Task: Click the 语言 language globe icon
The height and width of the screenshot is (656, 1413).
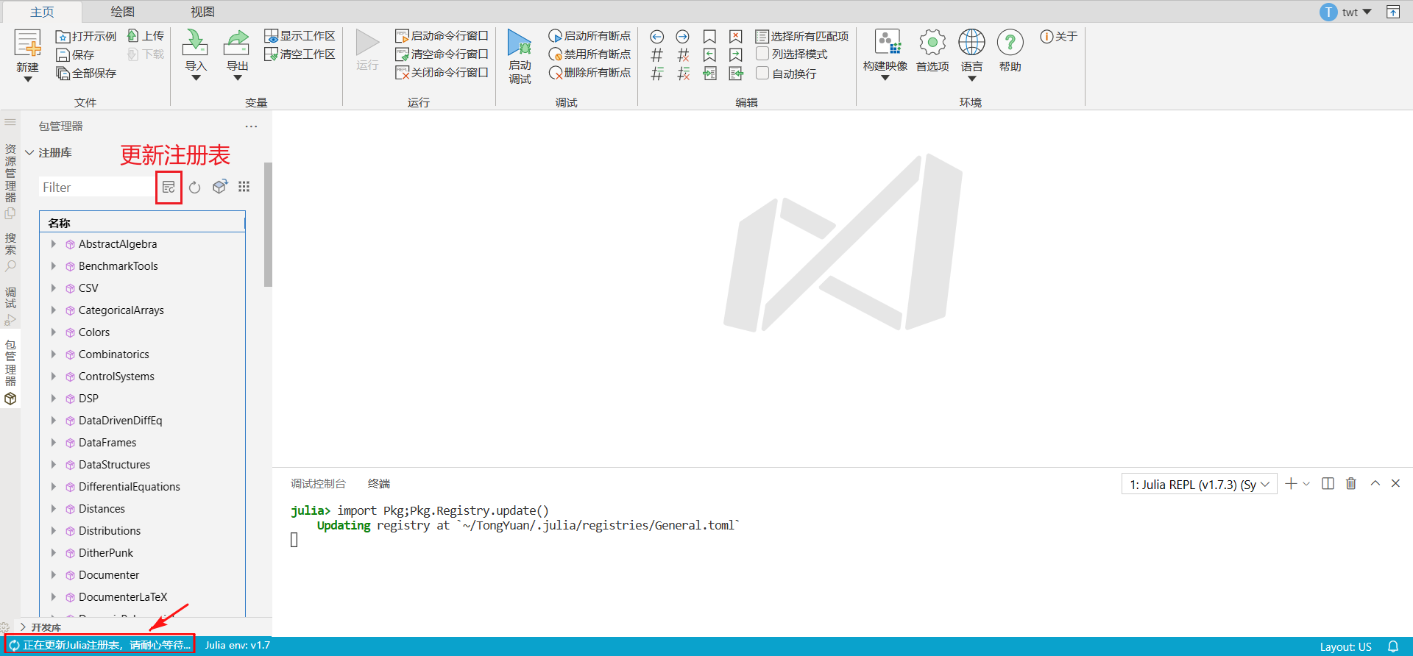Action: point(971,42)
